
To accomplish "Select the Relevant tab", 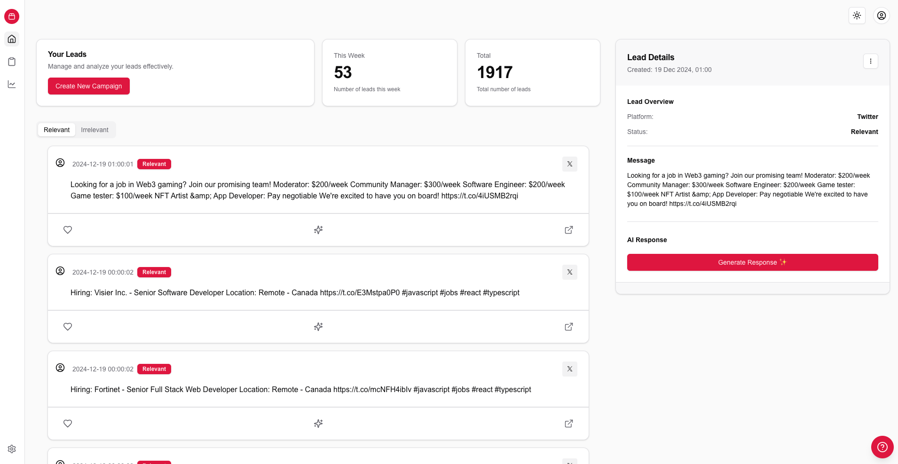I will click(56, 130).
